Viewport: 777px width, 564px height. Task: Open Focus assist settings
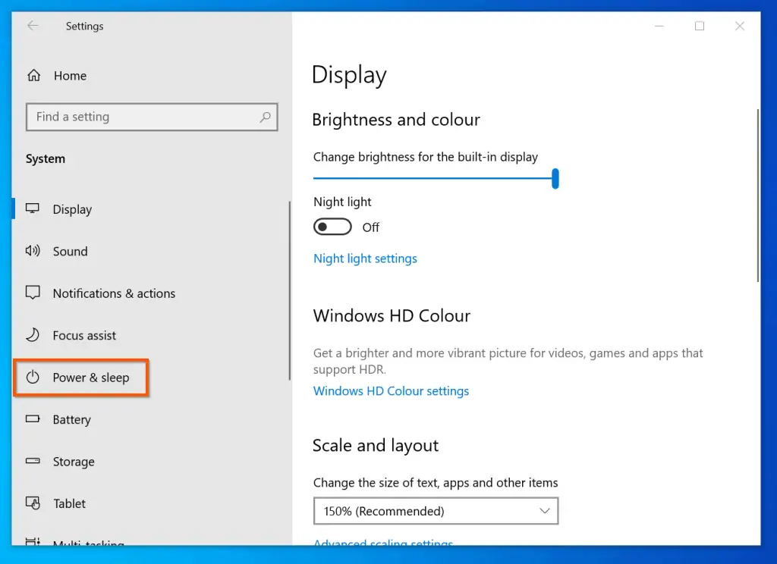pos(32,335)
